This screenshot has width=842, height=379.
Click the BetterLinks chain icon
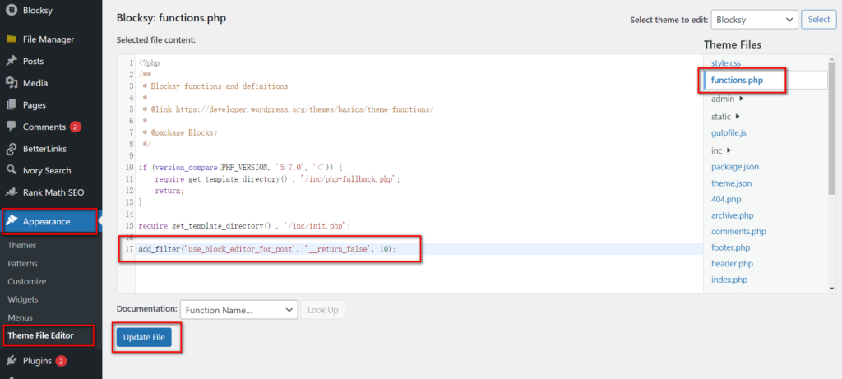click(x=11, y=149)
